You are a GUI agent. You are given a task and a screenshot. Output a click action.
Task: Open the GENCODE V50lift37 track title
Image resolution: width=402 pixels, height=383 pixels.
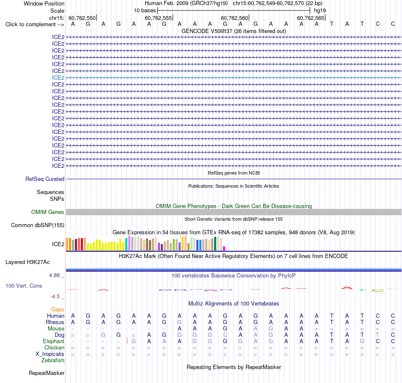[234, 31]
